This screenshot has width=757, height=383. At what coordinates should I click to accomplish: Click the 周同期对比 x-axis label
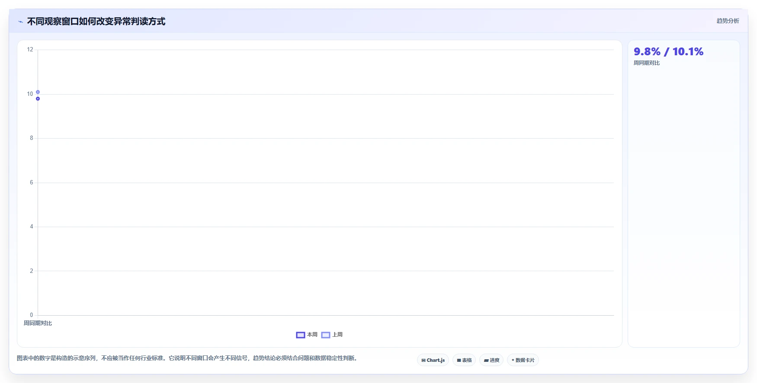pyautogui.click(x=38, y=323)
